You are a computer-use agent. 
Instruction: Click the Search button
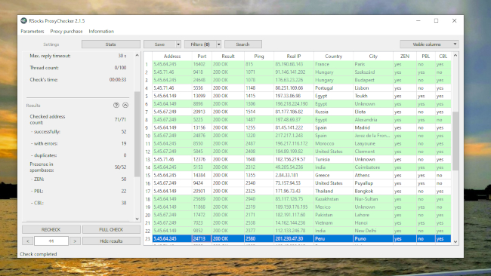243,44
